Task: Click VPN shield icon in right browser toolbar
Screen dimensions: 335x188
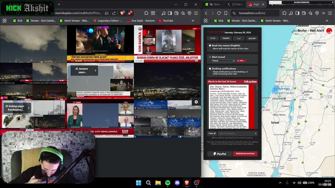Action: (317, 13)
